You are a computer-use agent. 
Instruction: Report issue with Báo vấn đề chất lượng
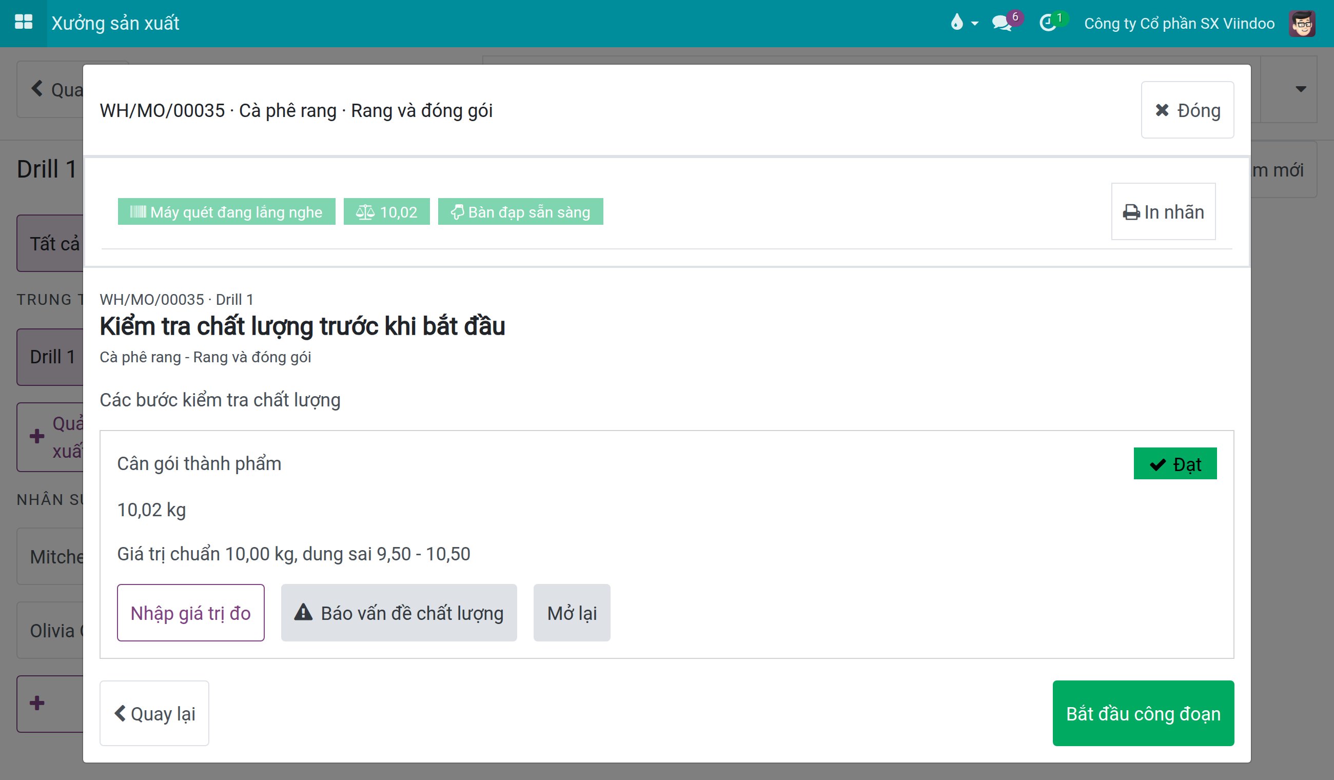399,612
